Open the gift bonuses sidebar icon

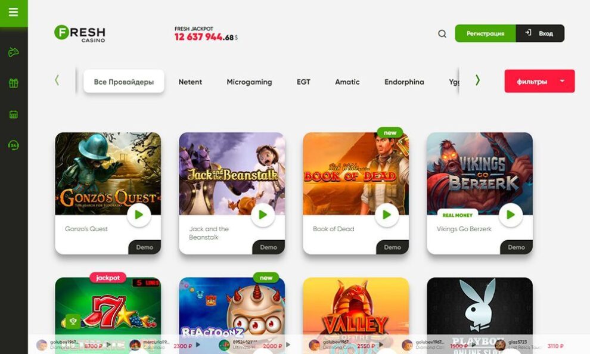tap(14, 83)
